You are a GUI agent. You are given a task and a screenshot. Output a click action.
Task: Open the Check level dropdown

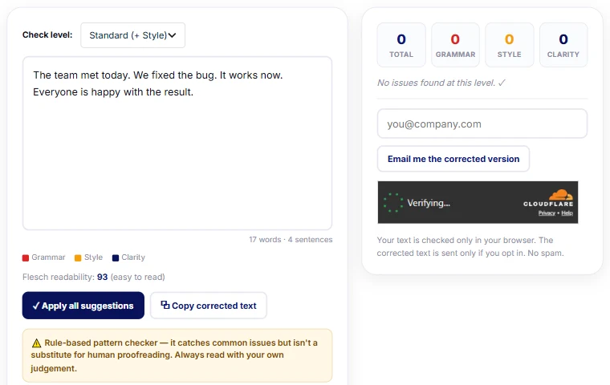tap(132, 35)
